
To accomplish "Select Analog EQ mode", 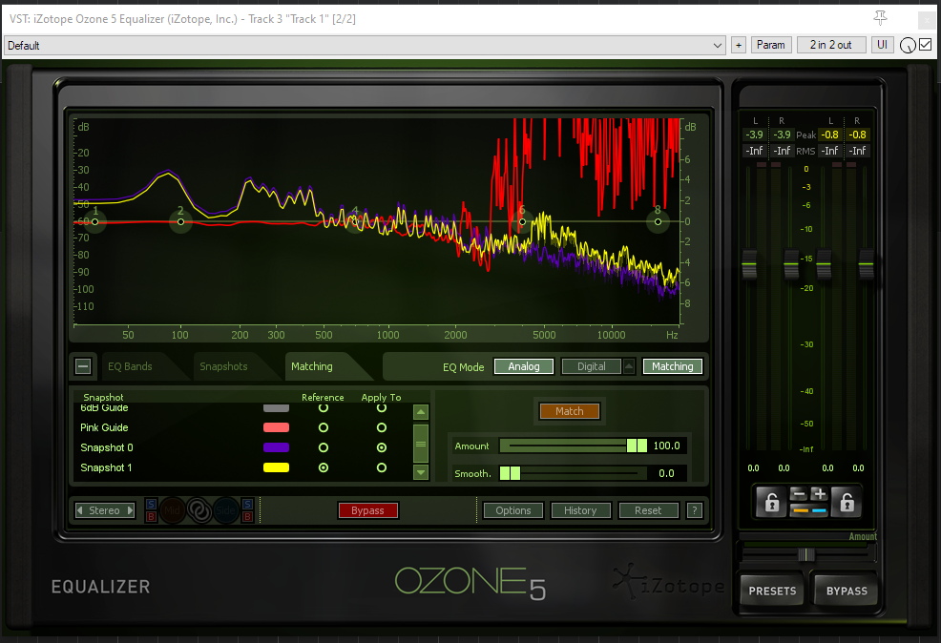I will (x=524, y=366).
